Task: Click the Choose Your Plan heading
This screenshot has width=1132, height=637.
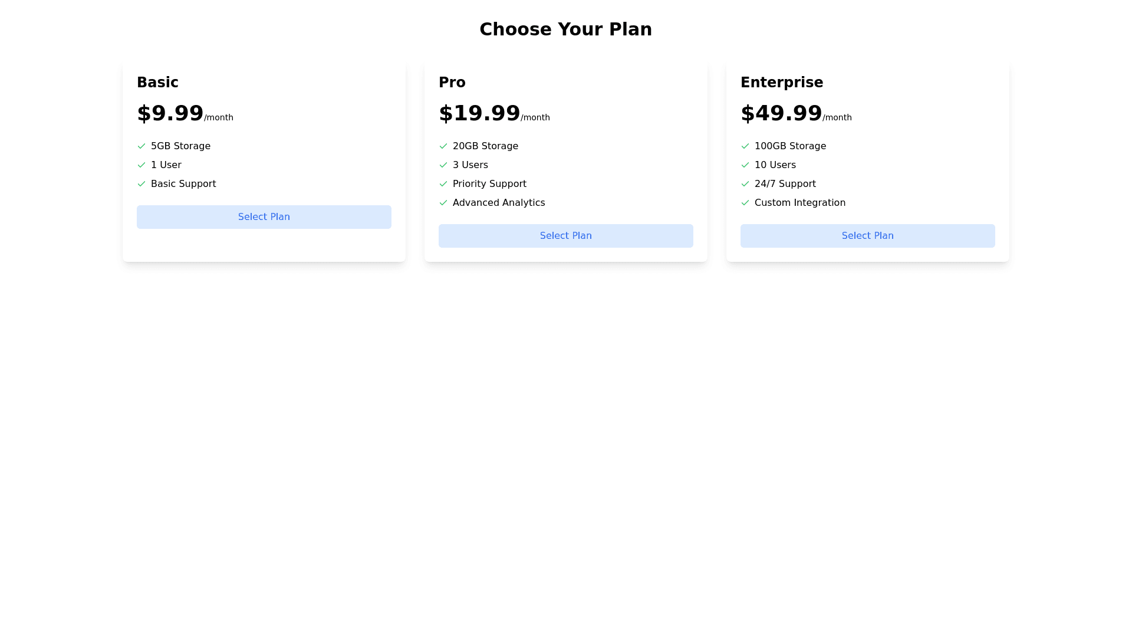Action: pyautogui.click(x=565, y=29)
